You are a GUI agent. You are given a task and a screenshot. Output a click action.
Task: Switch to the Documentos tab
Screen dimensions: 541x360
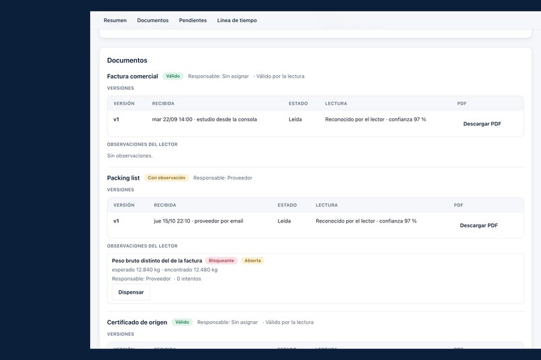coord(153,20)
